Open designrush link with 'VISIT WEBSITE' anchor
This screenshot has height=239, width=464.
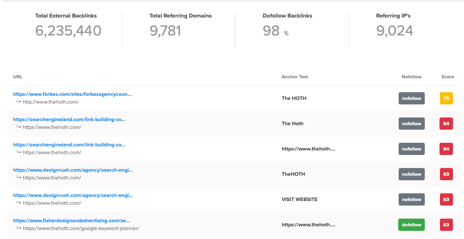pos(73,195)
